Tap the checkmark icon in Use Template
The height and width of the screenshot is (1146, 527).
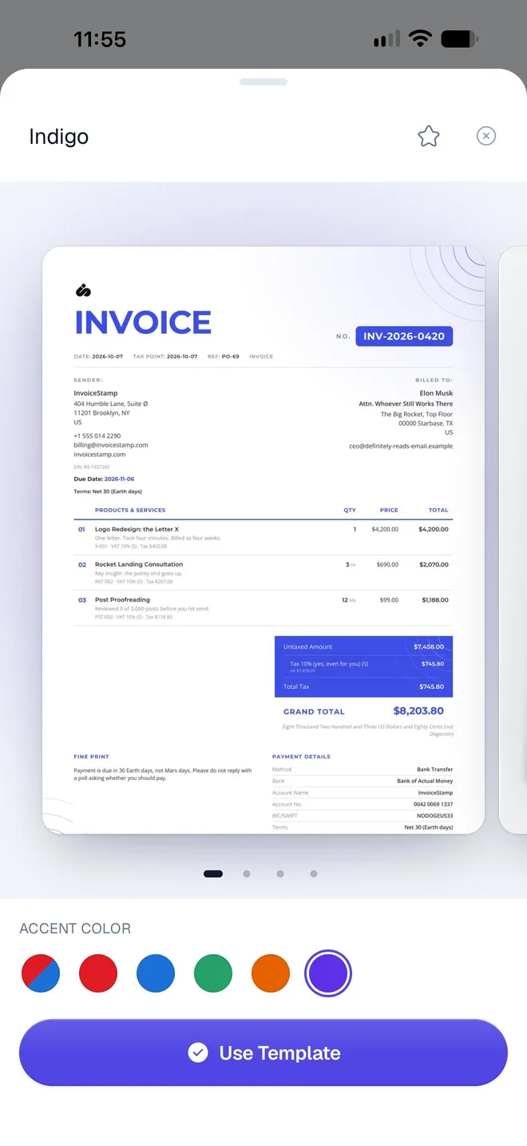pos(198,1052)
